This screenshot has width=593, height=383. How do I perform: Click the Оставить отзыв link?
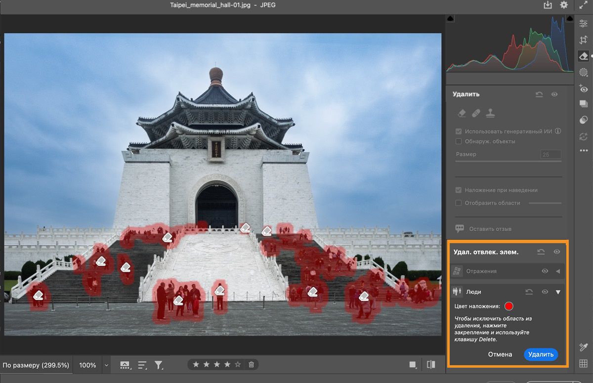(490, 229)
